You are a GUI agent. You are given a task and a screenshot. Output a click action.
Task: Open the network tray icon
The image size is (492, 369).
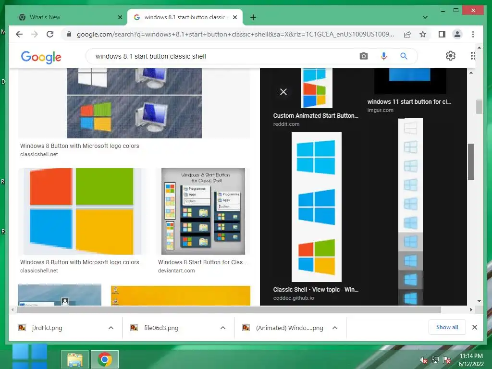click(435, 360)
